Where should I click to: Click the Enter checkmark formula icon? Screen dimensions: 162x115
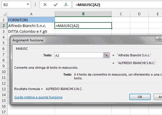click(56, 5)
